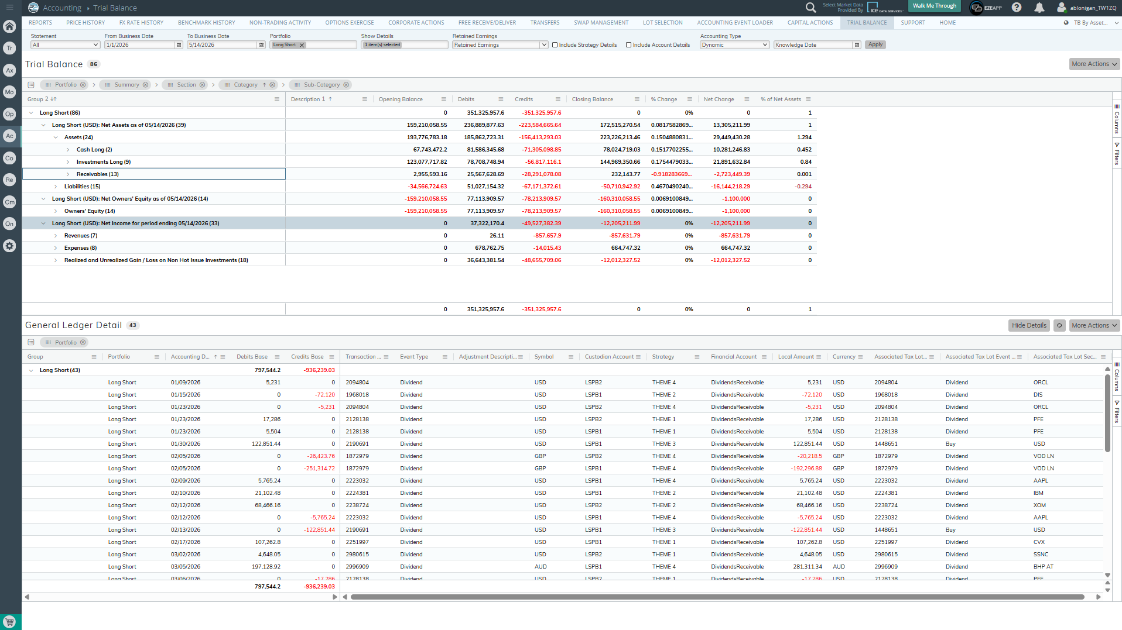Collapse the Assets (24) row
Screen dimensions: 1122x630
(x=56, y=137)
